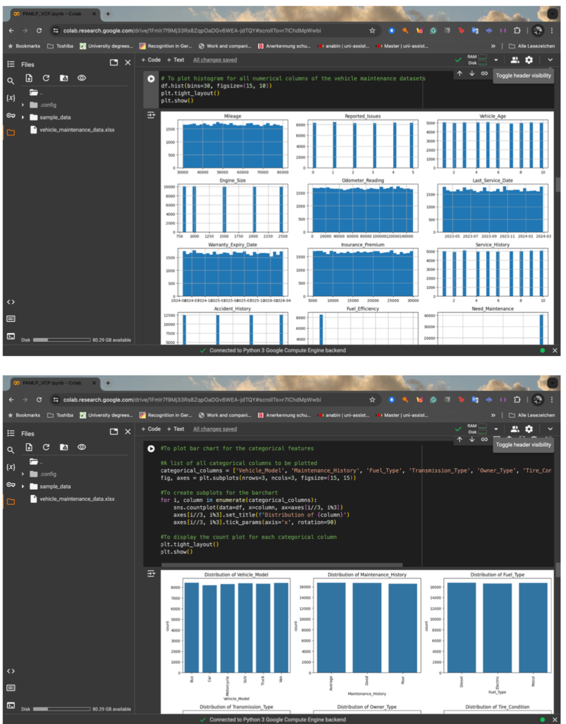
Task: Open Colab settings gear in upper window
Action: [529, 60]
